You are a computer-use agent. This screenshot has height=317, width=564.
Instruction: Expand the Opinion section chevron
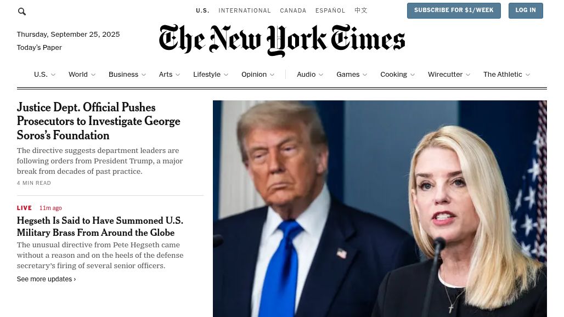click(x=272, y=75)
